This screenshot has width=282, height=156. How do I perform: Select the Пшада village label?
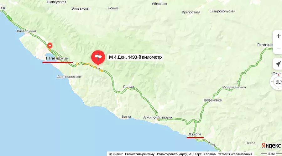[x=128, y=87]
